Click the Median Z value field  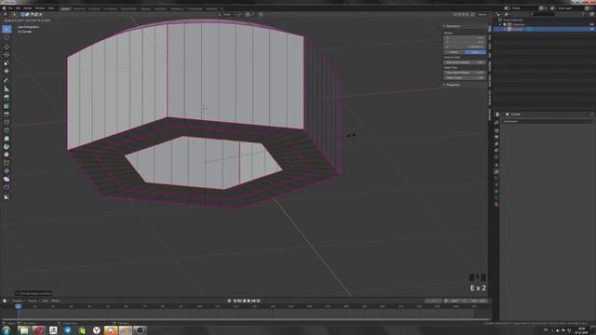click(x=465, y=47)
